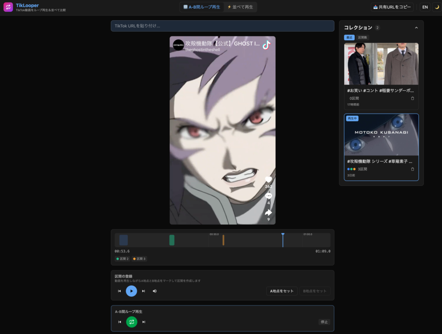442x334 pixels.
Task: Sort the collection by 最近
Action: click(x=349, y=38)
